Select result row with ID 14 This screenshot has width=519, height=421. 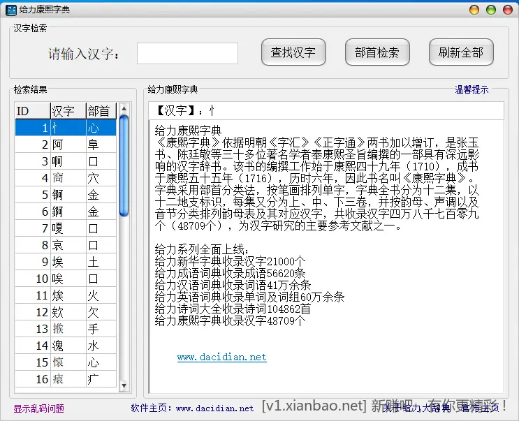(66, 346)
